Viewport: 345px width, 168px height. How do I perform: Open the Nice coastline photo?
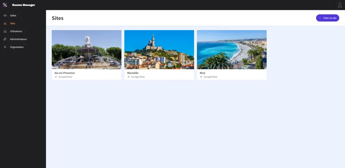[x=232, y=49]
